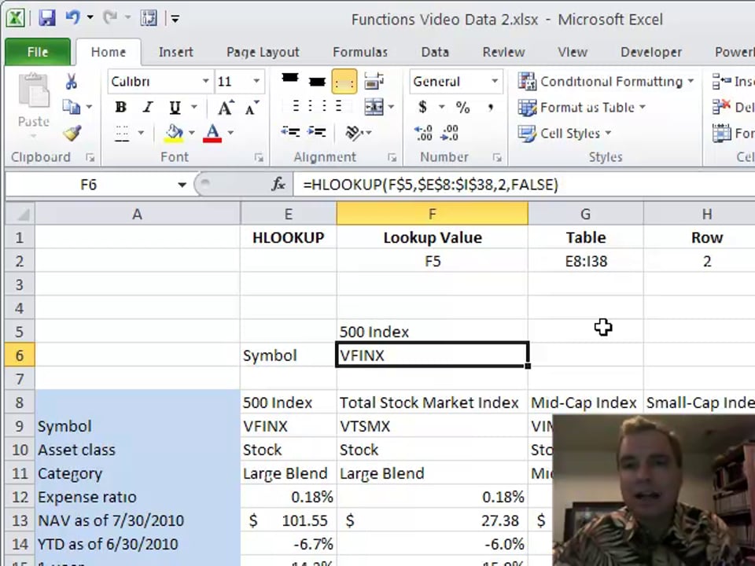The height and width of the screenshot is (566, 755).
Task: Expand the Underline style dropdown arrow
Action: [x=194, y=107]
